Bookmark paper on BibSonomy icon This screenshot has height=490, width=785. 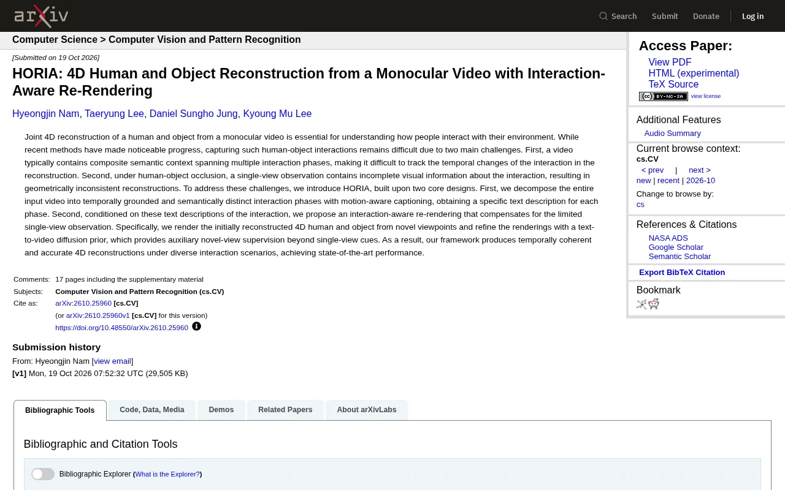(x=641, y=304)
